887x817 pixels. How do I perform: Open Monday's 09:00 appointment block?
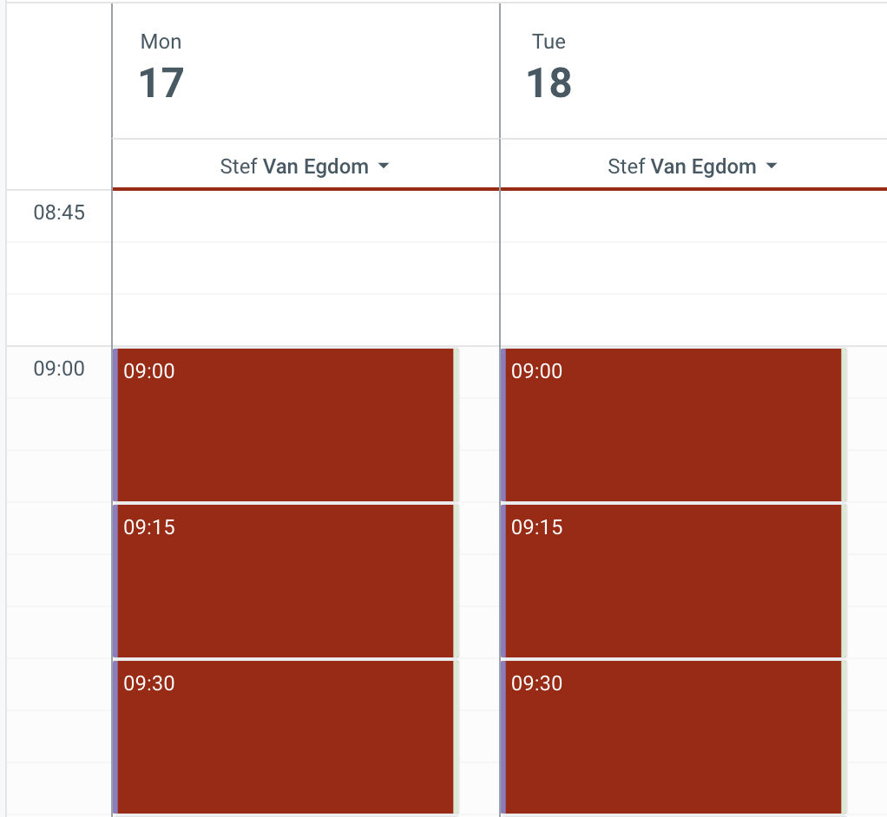(285, 425)
